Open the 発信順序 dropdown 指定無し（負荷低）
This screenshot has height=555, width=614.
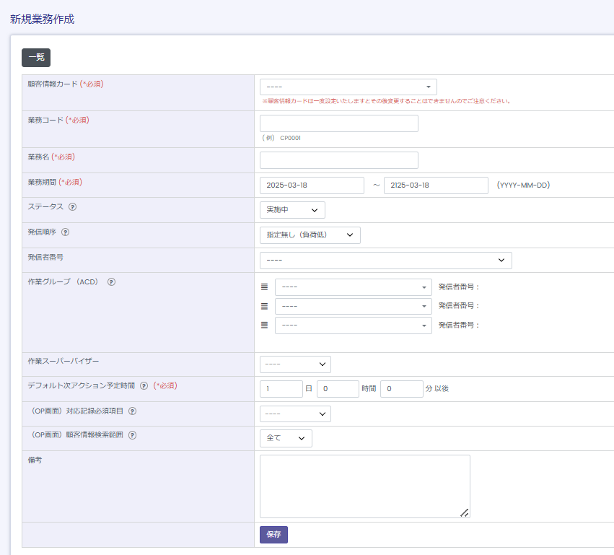(310, 235)
